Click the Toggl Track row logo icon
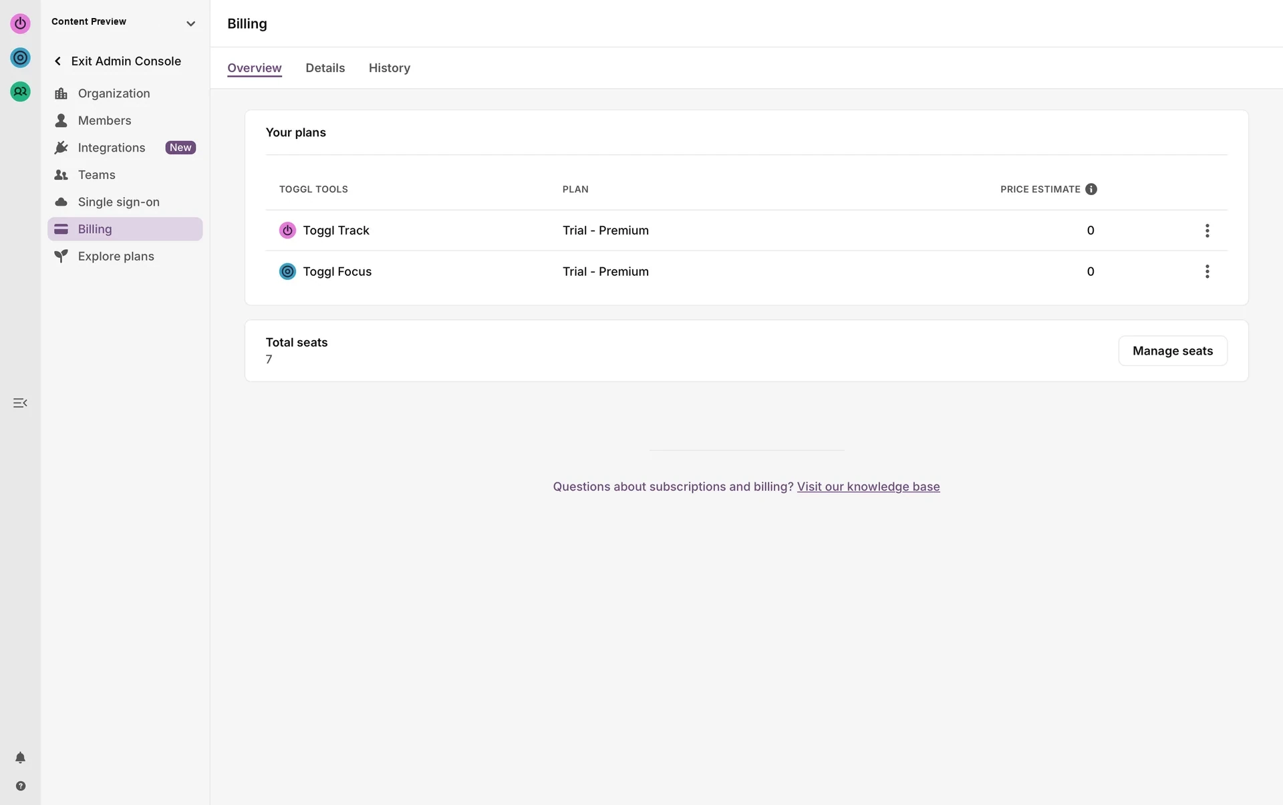Viewport: 1283px width, 805px height. (x=287, y=230)
